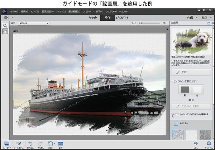
Task: Click the help icon in 絵画風 panel header
Action: click(x=212, y=23)
